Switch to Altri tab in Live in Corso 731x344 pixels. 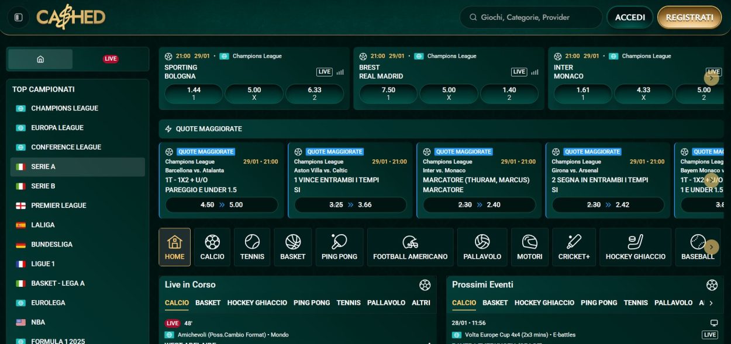coord(421,303)
